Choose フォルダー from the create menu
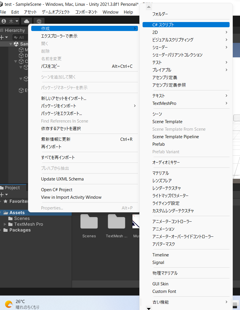The image size is (240, 310). pos(186,14)
